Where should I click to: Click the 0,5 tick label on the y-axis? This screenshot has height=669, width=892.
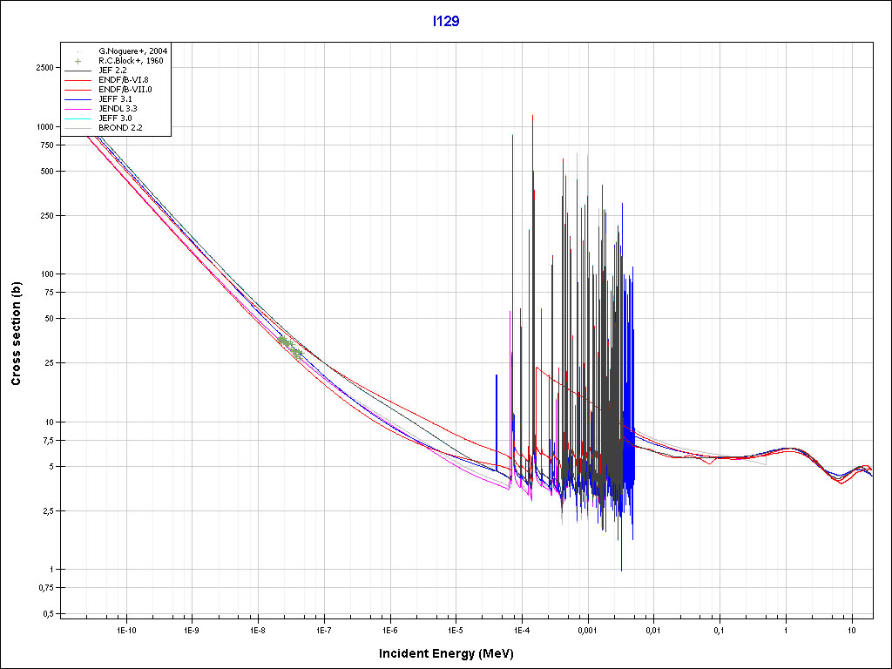tap(49, 614)
